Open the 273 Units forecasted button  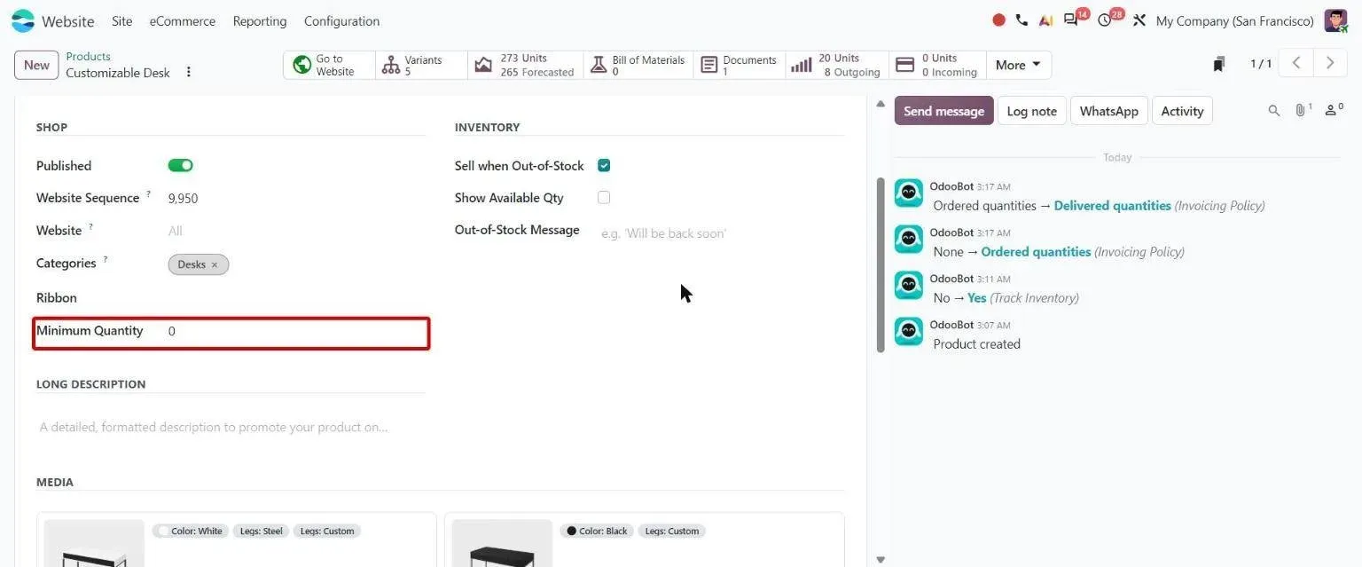(x=525, y=65)
